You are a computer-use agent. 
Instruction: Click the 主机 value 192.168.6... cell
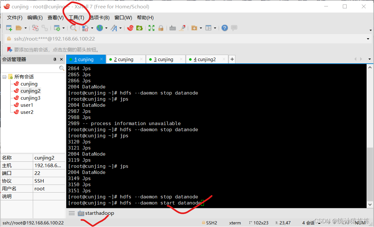pyautogui.click(x=49, y=166)
